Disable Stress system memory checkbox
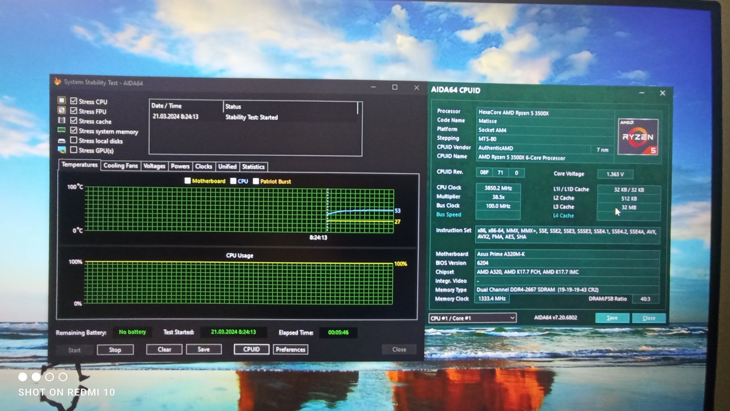This screenshot has width=730, height=411. coord(74,130)
